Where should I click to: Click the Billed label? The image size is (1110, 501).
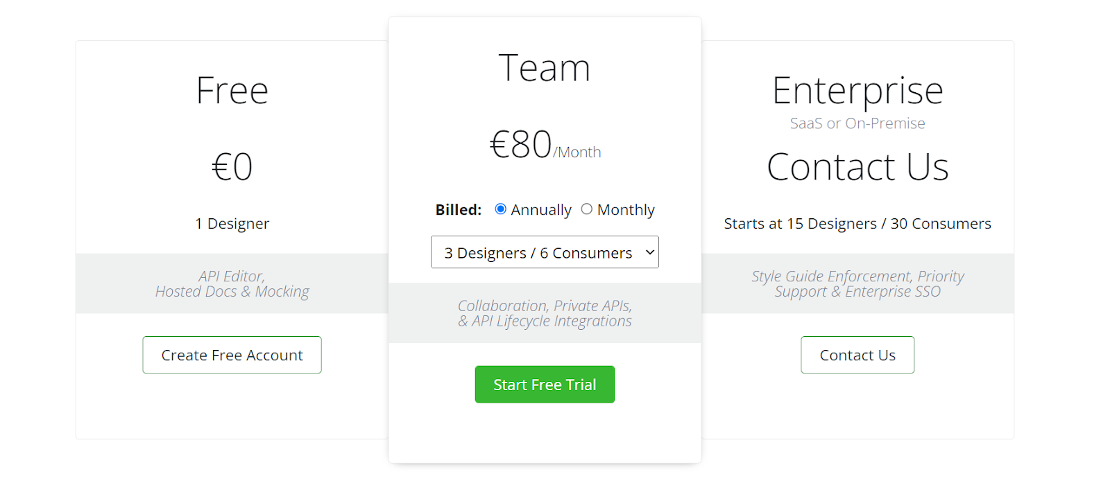(457, 209)
